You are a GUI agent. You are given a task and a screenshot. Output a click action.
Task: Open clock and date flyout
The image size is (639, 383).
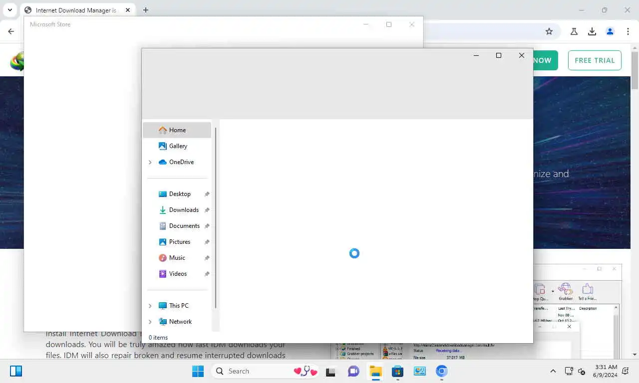pyautogui.click(x=606, y=371)
